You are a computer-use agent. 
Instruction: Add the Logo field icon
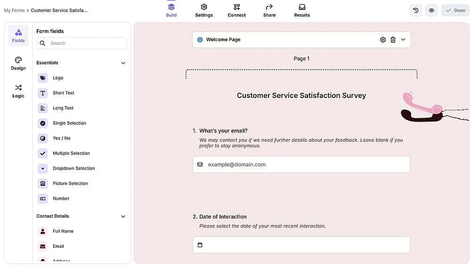43,78
